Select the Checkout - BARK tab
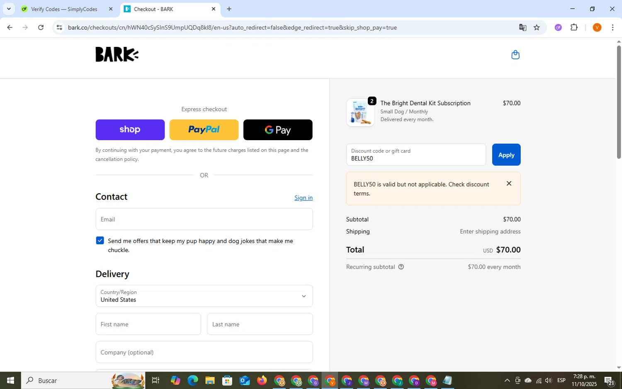This screenshot has width=622, height=389. point(170,9)
